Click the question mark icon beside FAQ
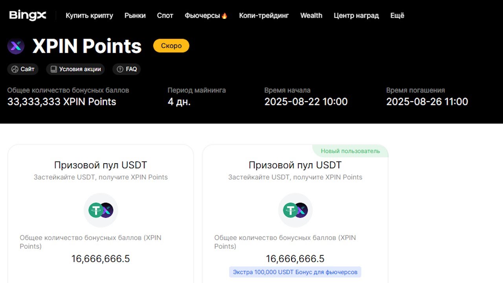Image resolution: width=503 pixels, height=283 pixels. 120,69
